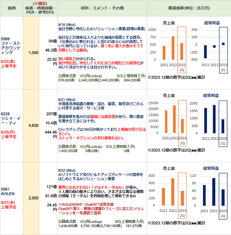Click the PER value 46.2倍
Image resolution: width=231 pixels, height=235 pixels.
point(51,50)
